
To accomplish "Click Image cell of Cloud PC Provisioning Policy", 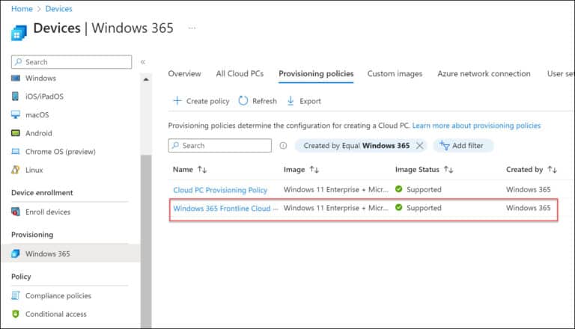I will pos(336,189).
